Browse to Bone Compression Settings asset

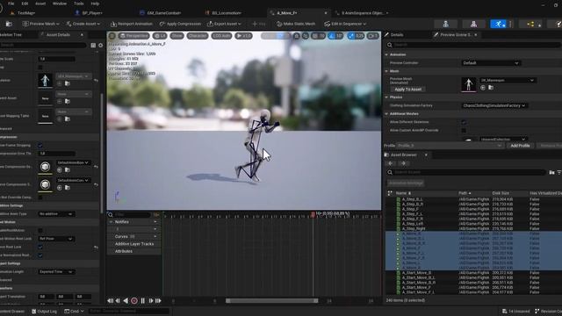tap(68, 170)
